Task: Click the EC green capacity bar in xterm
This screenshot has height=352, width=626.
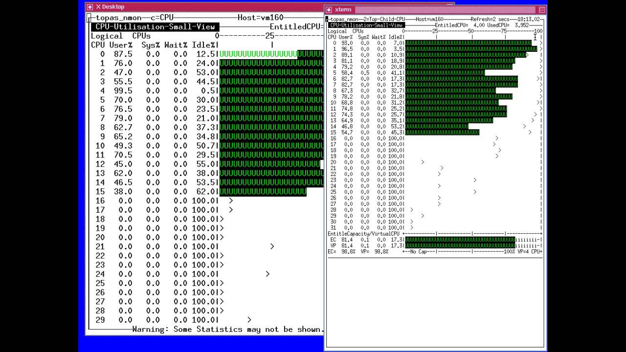Action: (x=460, y=240)
